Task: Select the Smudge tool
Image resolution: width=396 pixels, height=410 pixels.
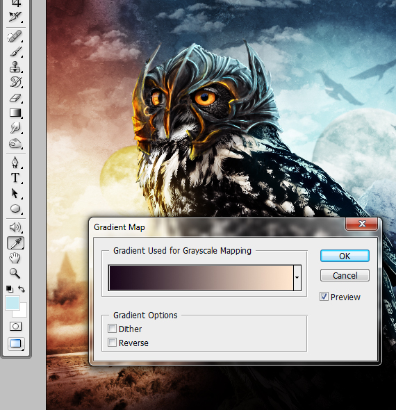Action: [15, 128]
